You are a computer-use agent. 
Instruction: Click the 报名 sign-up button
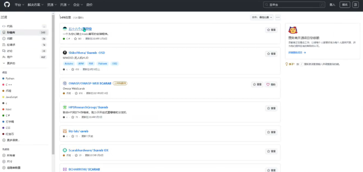click(345, 5)
